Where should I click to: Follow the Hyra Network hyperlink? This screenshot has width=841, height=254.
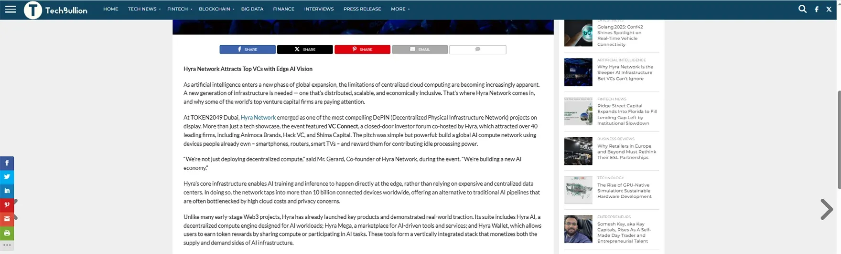(258, 118)
